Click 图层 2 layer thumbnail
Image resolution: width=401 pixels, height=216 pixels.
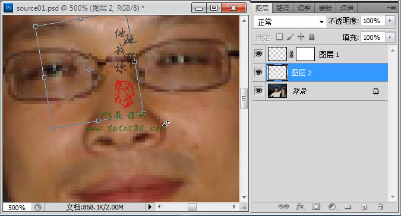coord(277,72)
